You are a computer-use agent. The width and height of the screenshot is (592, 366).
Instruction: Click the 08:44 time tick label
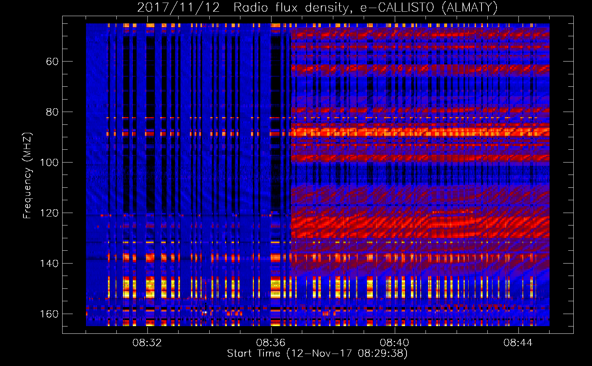(x=518, y=343)
